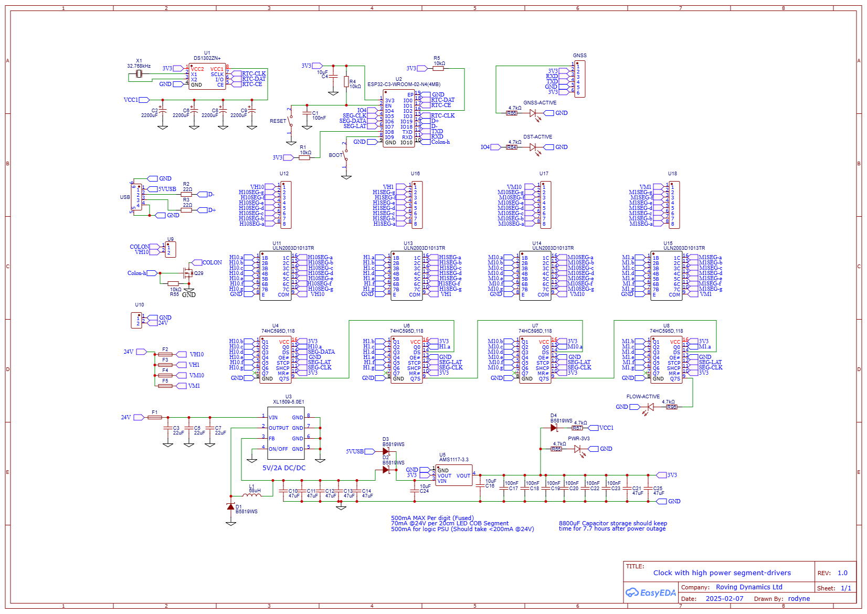Select the U5 designator above AMS1117
Image resolution: width=867 pixels, height=614 pixels.
(x=442, y=455)
